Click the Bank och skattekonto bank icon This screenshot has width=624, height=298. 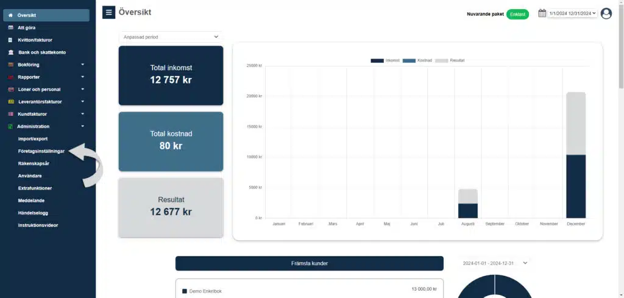tap(11, 52)
